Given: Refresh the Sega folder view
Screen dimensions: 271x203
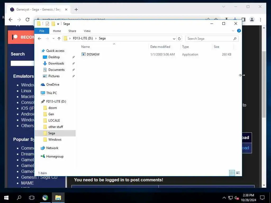Looking at the screenshot, I should click(x=179, y=39).
